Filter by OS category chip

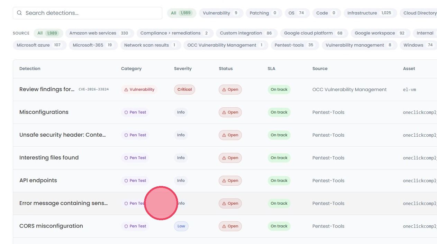(297, 13)
